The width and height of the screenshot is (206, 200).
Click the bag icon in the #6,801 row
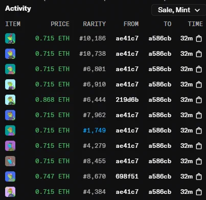click(x=199, y=69)
